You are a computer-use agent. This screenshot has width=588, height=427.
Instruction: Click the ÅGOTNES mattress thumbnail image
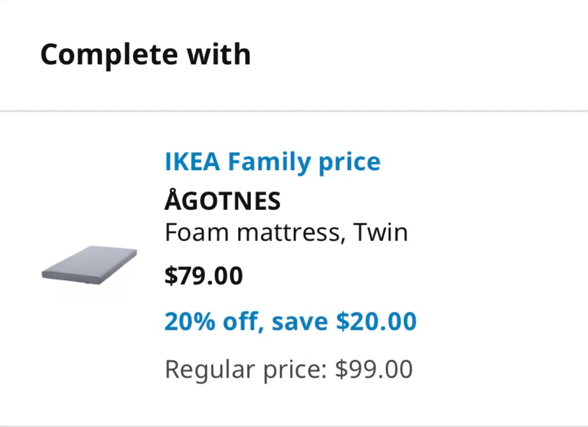tap(89, 265)
